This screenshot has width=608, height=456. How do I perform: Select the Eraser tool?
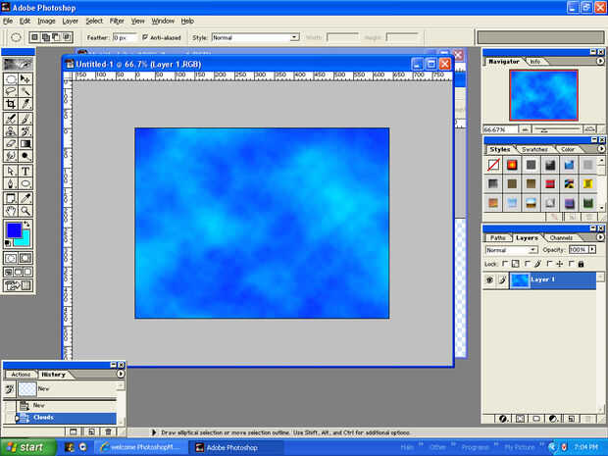11,143
